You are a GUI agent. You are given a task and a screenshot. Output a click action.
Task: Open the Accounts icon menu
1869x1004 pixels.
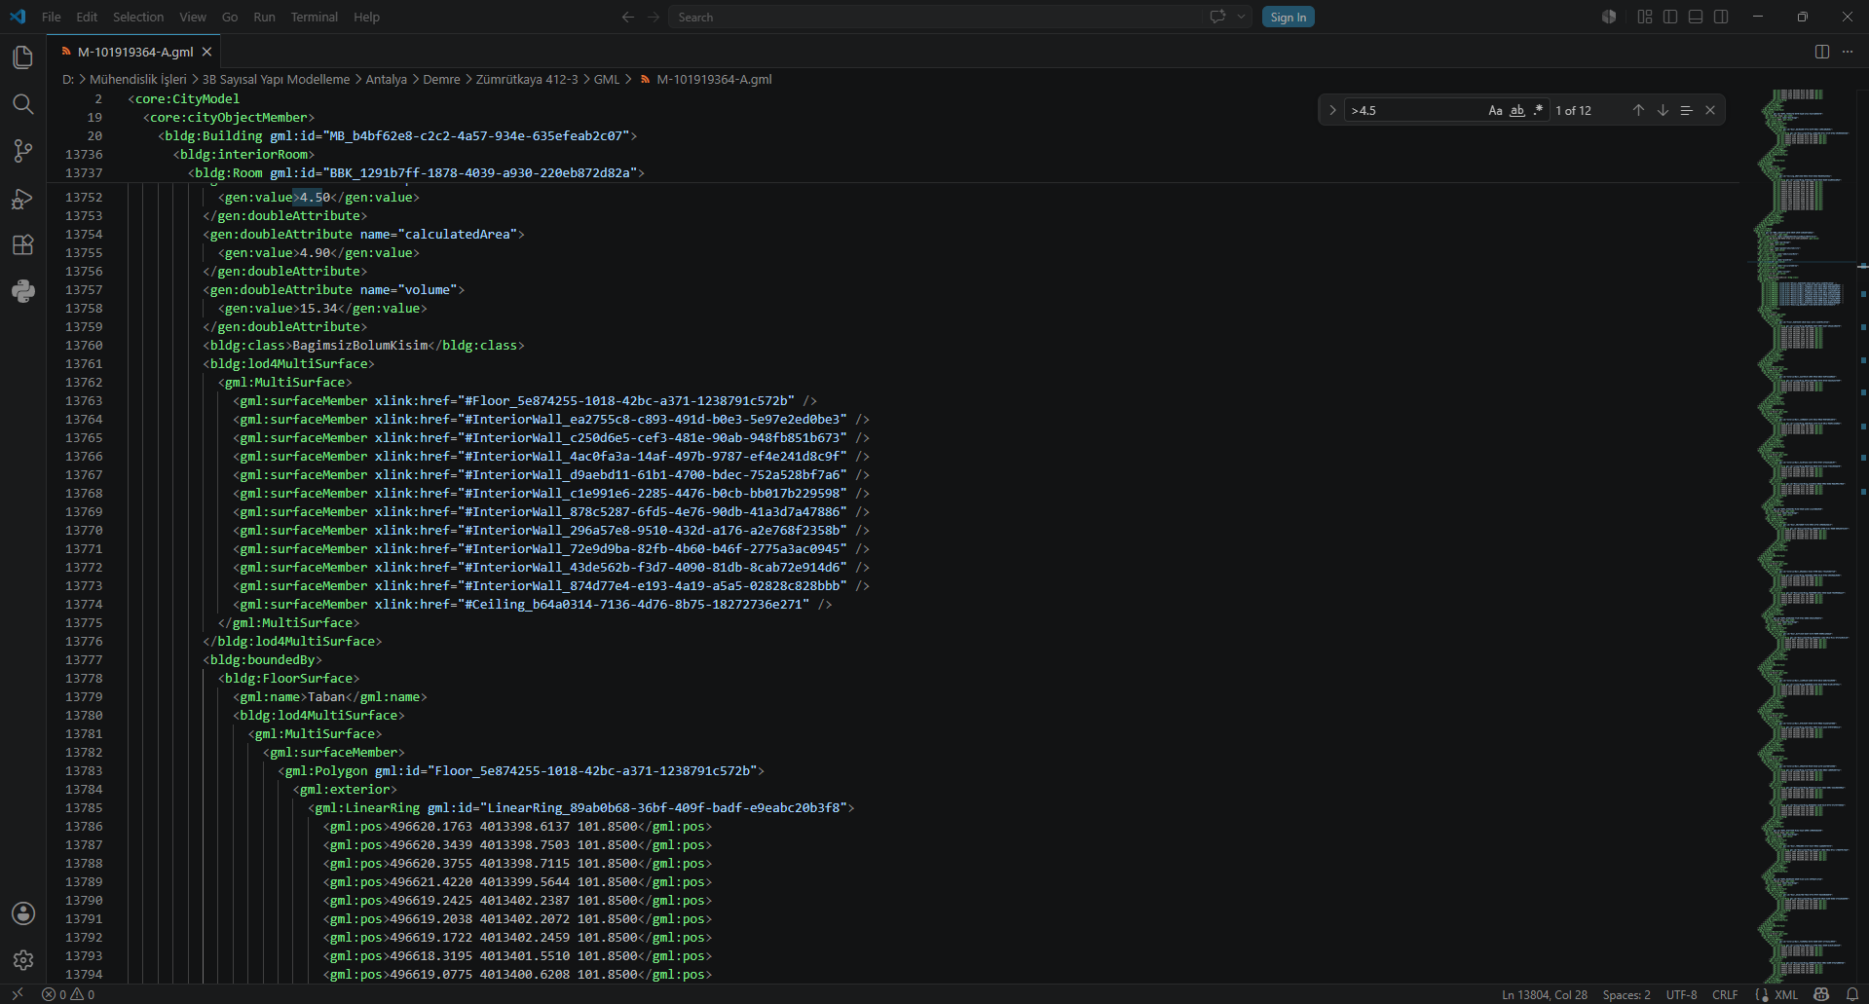click(x=23, y=913)
